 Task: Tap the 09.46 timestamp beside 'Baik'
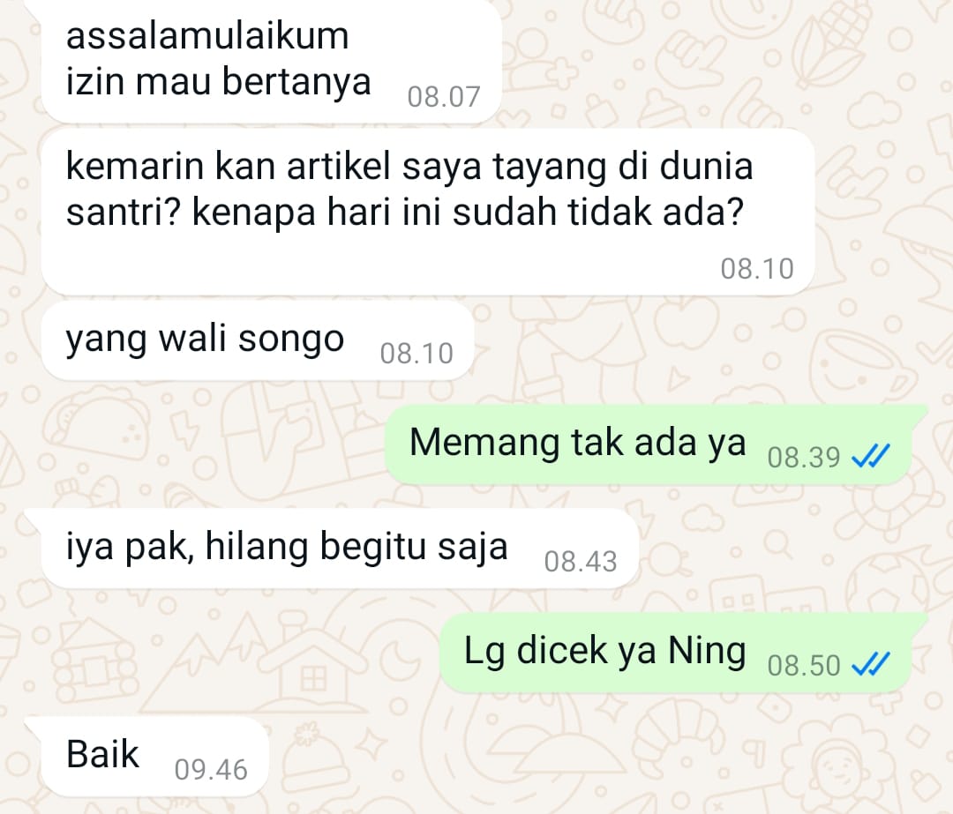click(211, 770)
